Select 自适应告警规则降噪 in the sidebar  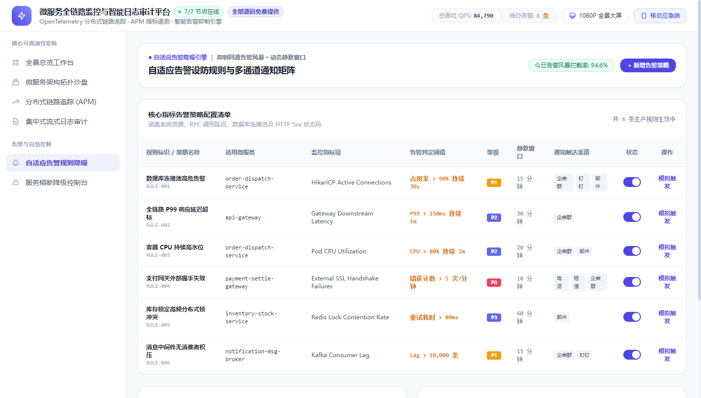click(63, 163)
